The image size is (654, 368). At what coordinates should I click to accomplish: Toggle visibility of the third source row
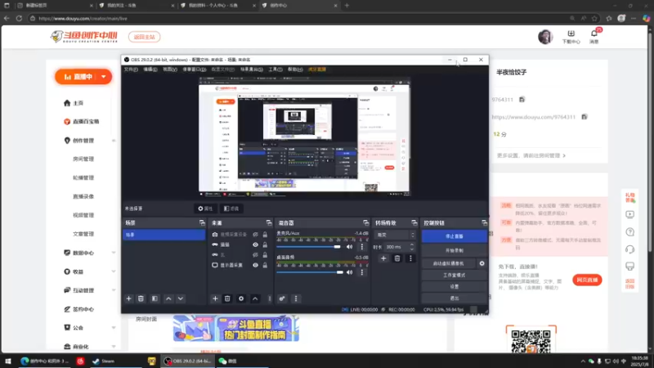(x=255, y=254)
